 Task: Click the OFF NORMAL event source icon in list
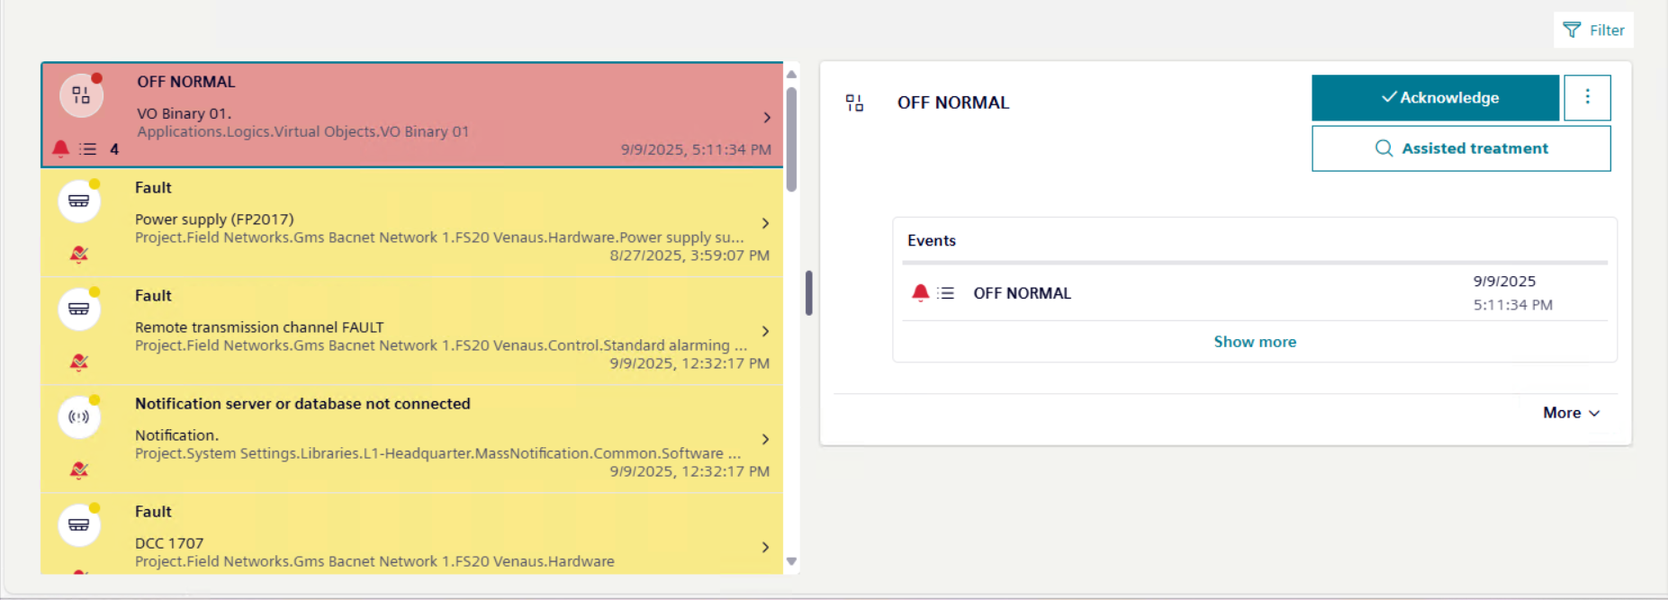coord(81,95)
